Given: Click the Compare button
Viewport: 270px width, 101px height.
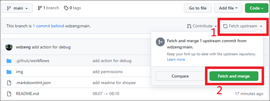Looking at the screenshot, I should [180, 76].
